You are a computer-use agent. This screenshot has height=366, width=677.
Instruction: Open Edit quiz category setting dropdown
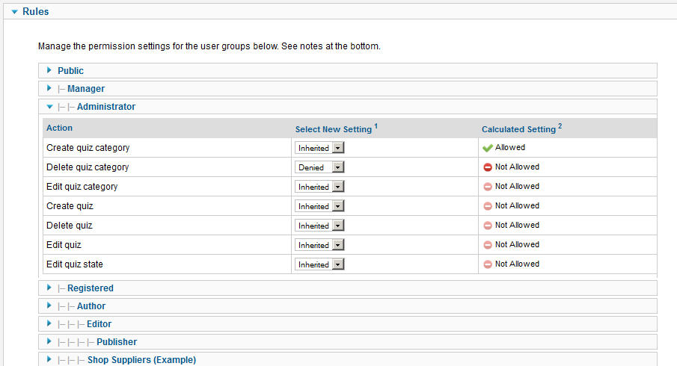[319, 187]
